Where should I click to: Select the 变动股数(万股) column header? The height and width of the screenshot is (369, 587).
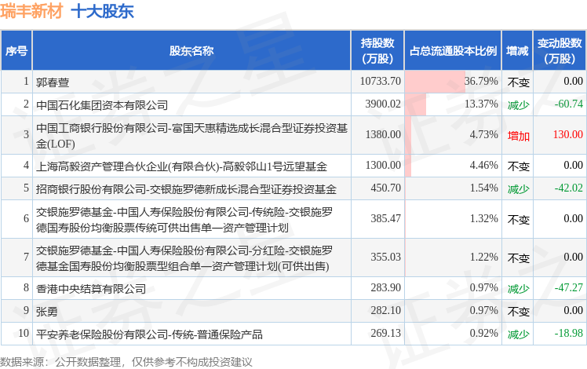pos(560,50)
